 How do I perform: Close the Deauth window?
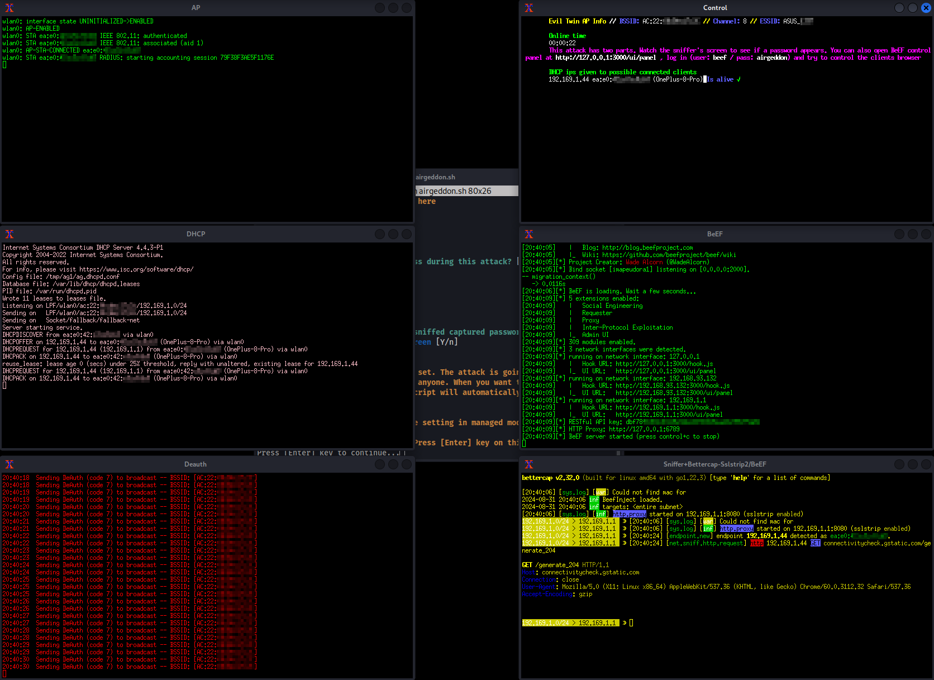[407, 464]
